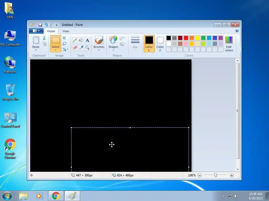Pick the white color swatch in palette
Image resolution: width=269 pixels, height=201 pixels.
[169, 44]
